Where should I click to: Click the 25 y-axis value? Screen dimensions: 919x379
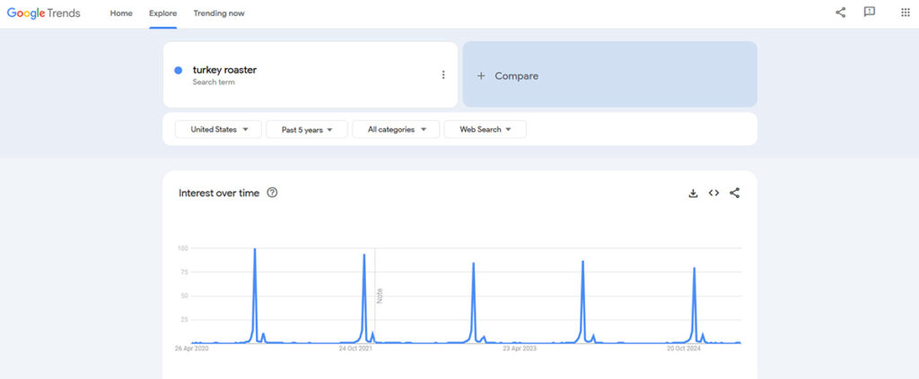click(x=184, y=319)
